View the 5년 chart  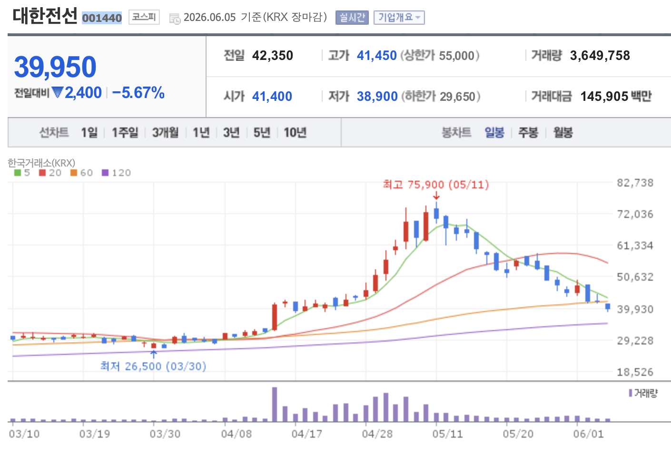[x=262, y=132]
